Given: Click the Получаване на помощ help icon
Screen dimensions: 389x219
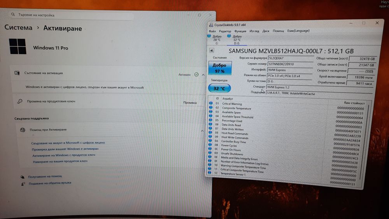Looking at the screenshot, I should pos(23,177).
